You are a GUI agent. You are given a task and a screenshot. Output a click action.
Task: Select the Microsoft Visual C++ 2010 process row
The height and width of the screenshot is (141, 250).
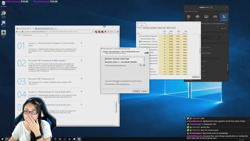tap(162, 42)
